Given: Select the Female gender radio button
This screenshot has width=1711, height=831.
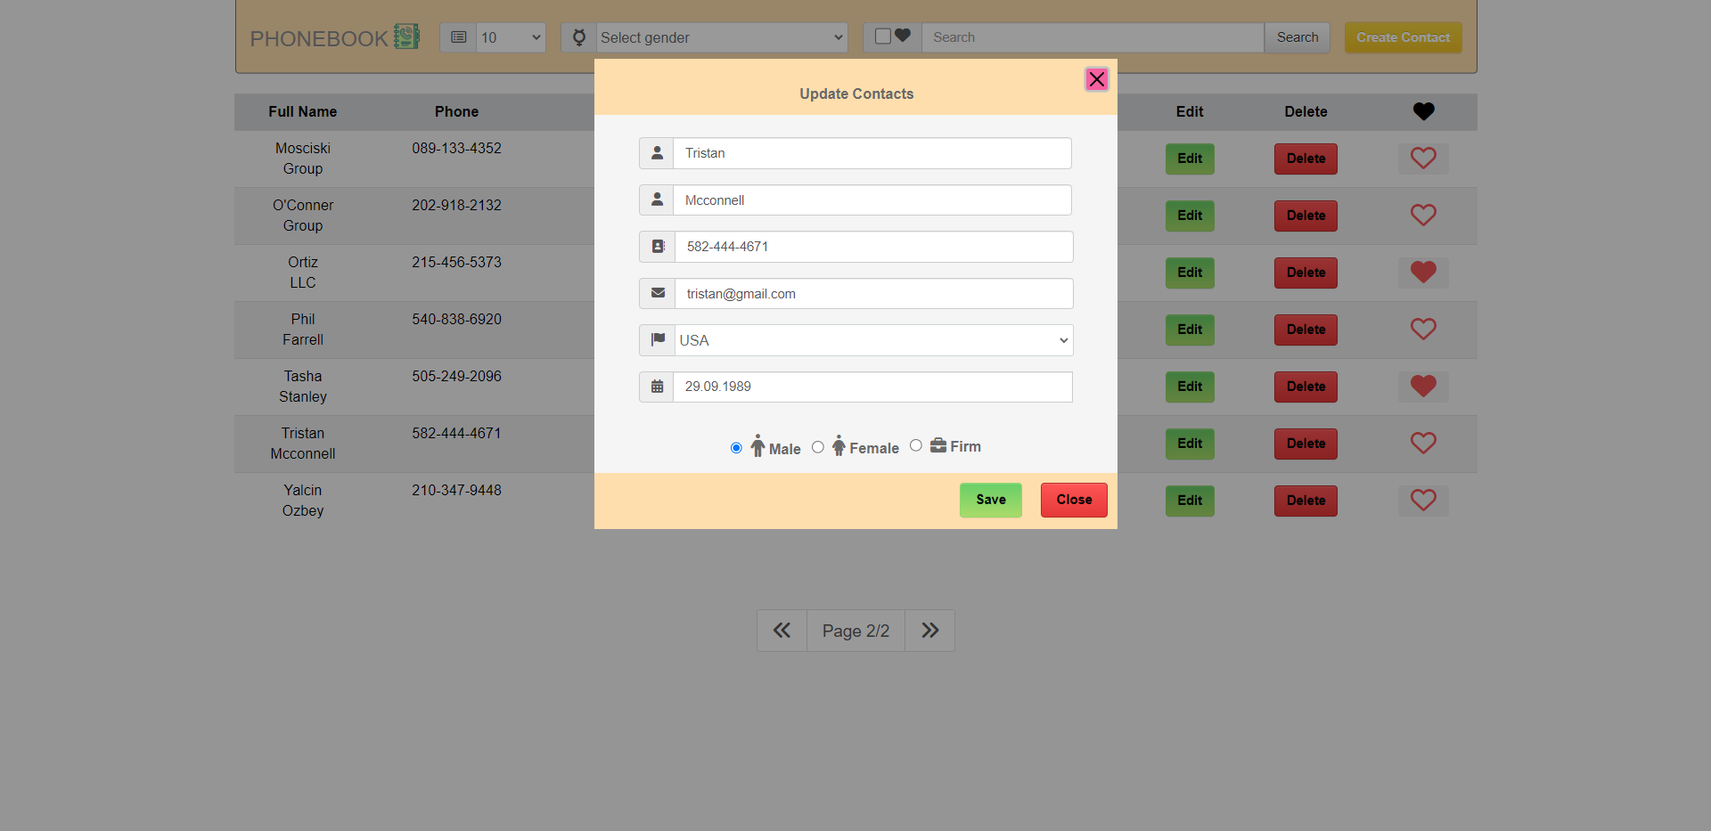Looking at the screenshot, I should click(818, 447).
